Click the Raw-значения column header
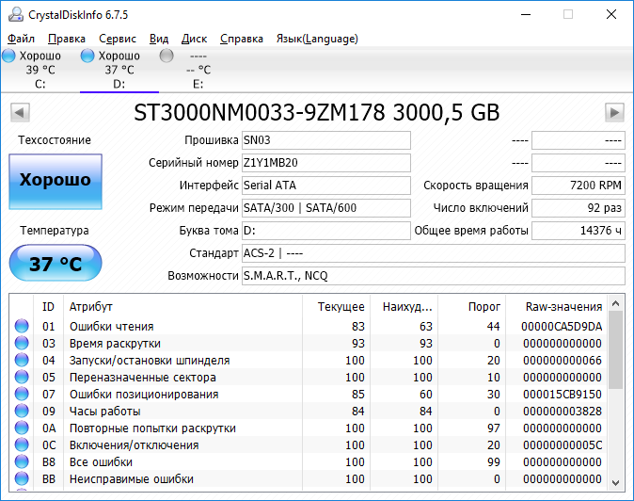This screenshot has height=501, width=634. pos(563,307)
